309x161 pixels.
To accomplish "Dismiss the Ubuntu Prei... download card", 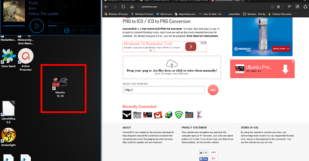I will (x=293, y=61).
